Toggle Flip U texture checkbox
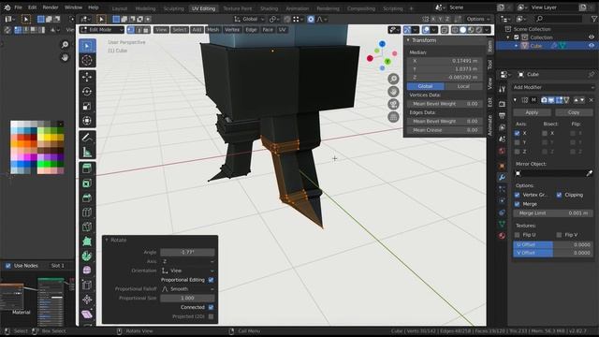 [518, 235]
